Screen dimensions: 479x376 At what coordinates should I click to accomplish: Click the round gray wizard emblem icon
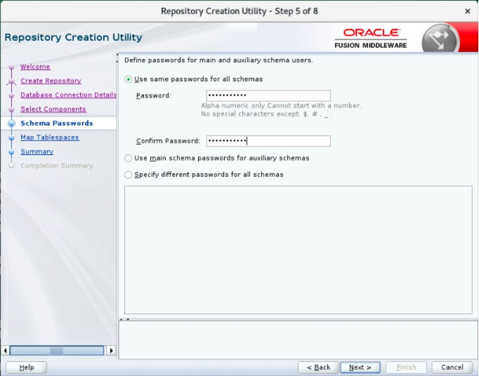440,39
